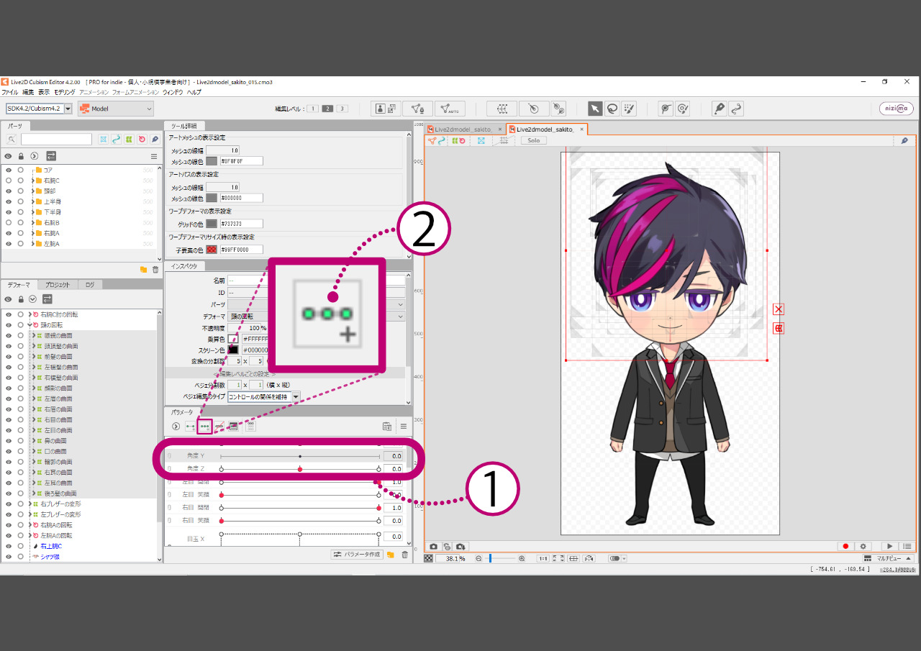This screenshot has width=921, height=651.
Task: Toggle visibility of 頭部 part
Action: tap(9, 191)
